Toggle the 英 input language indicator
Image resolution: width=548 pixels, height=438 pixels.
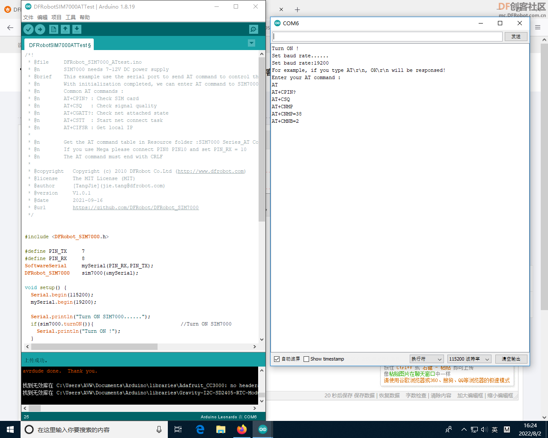coord(495,429)
